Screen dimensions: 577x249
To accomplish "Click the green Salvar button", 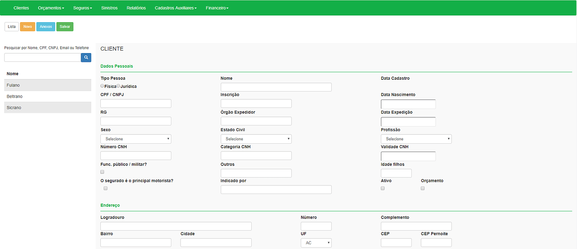I will (x=65, y=27).
